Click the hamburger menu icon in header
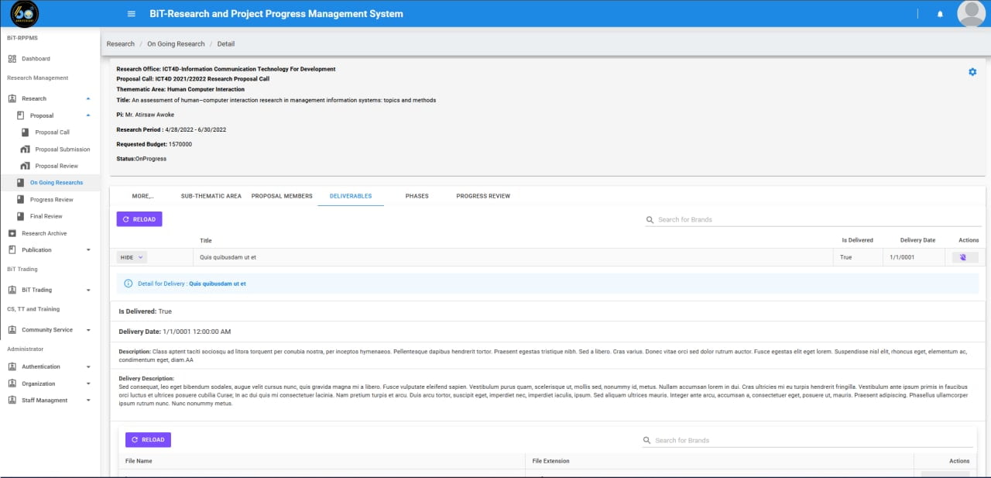The height and width of the screenshot is (478, 991). tap(132, 14)
